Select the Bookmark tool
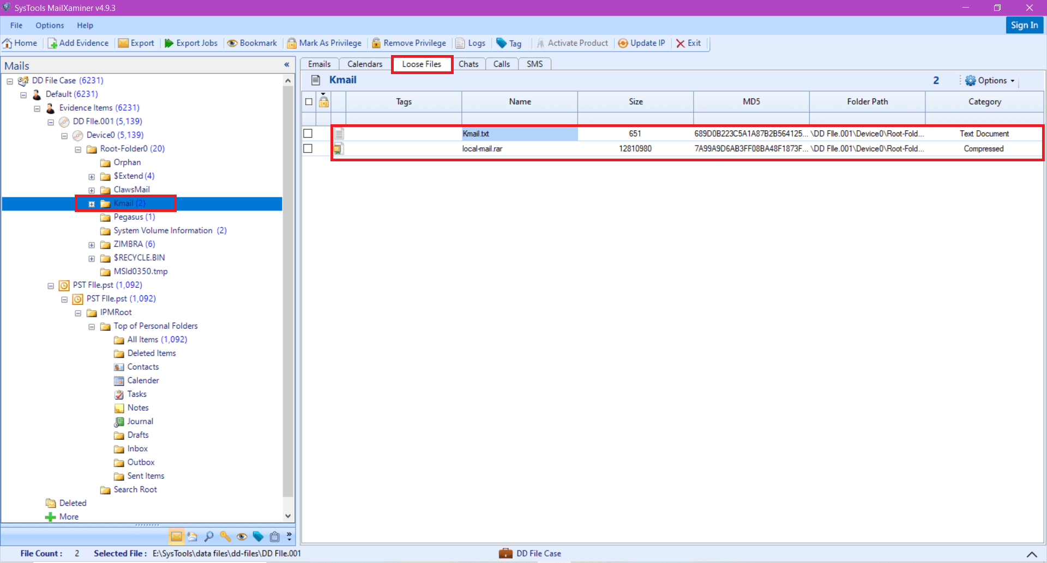This screenshot has width=1047, height=563. coord(252,43)
